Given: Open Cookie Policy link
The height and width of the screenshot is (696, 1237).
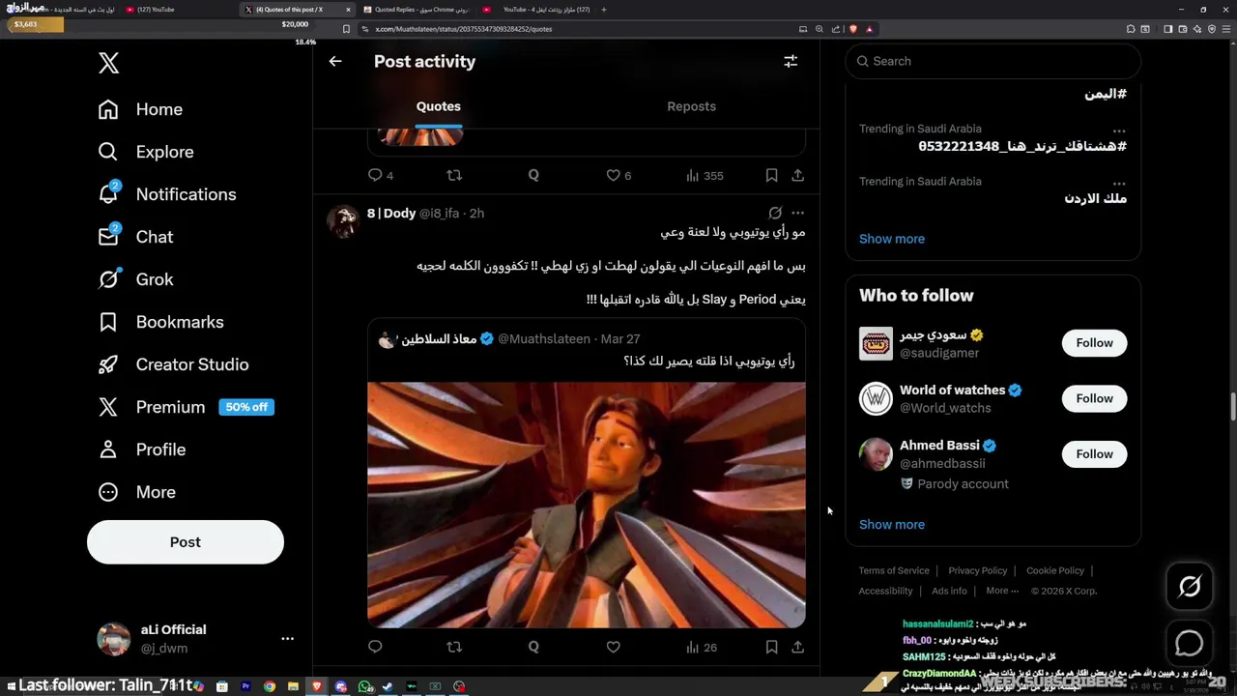Looking at the screenshot, I should (x=1055, y=570).
